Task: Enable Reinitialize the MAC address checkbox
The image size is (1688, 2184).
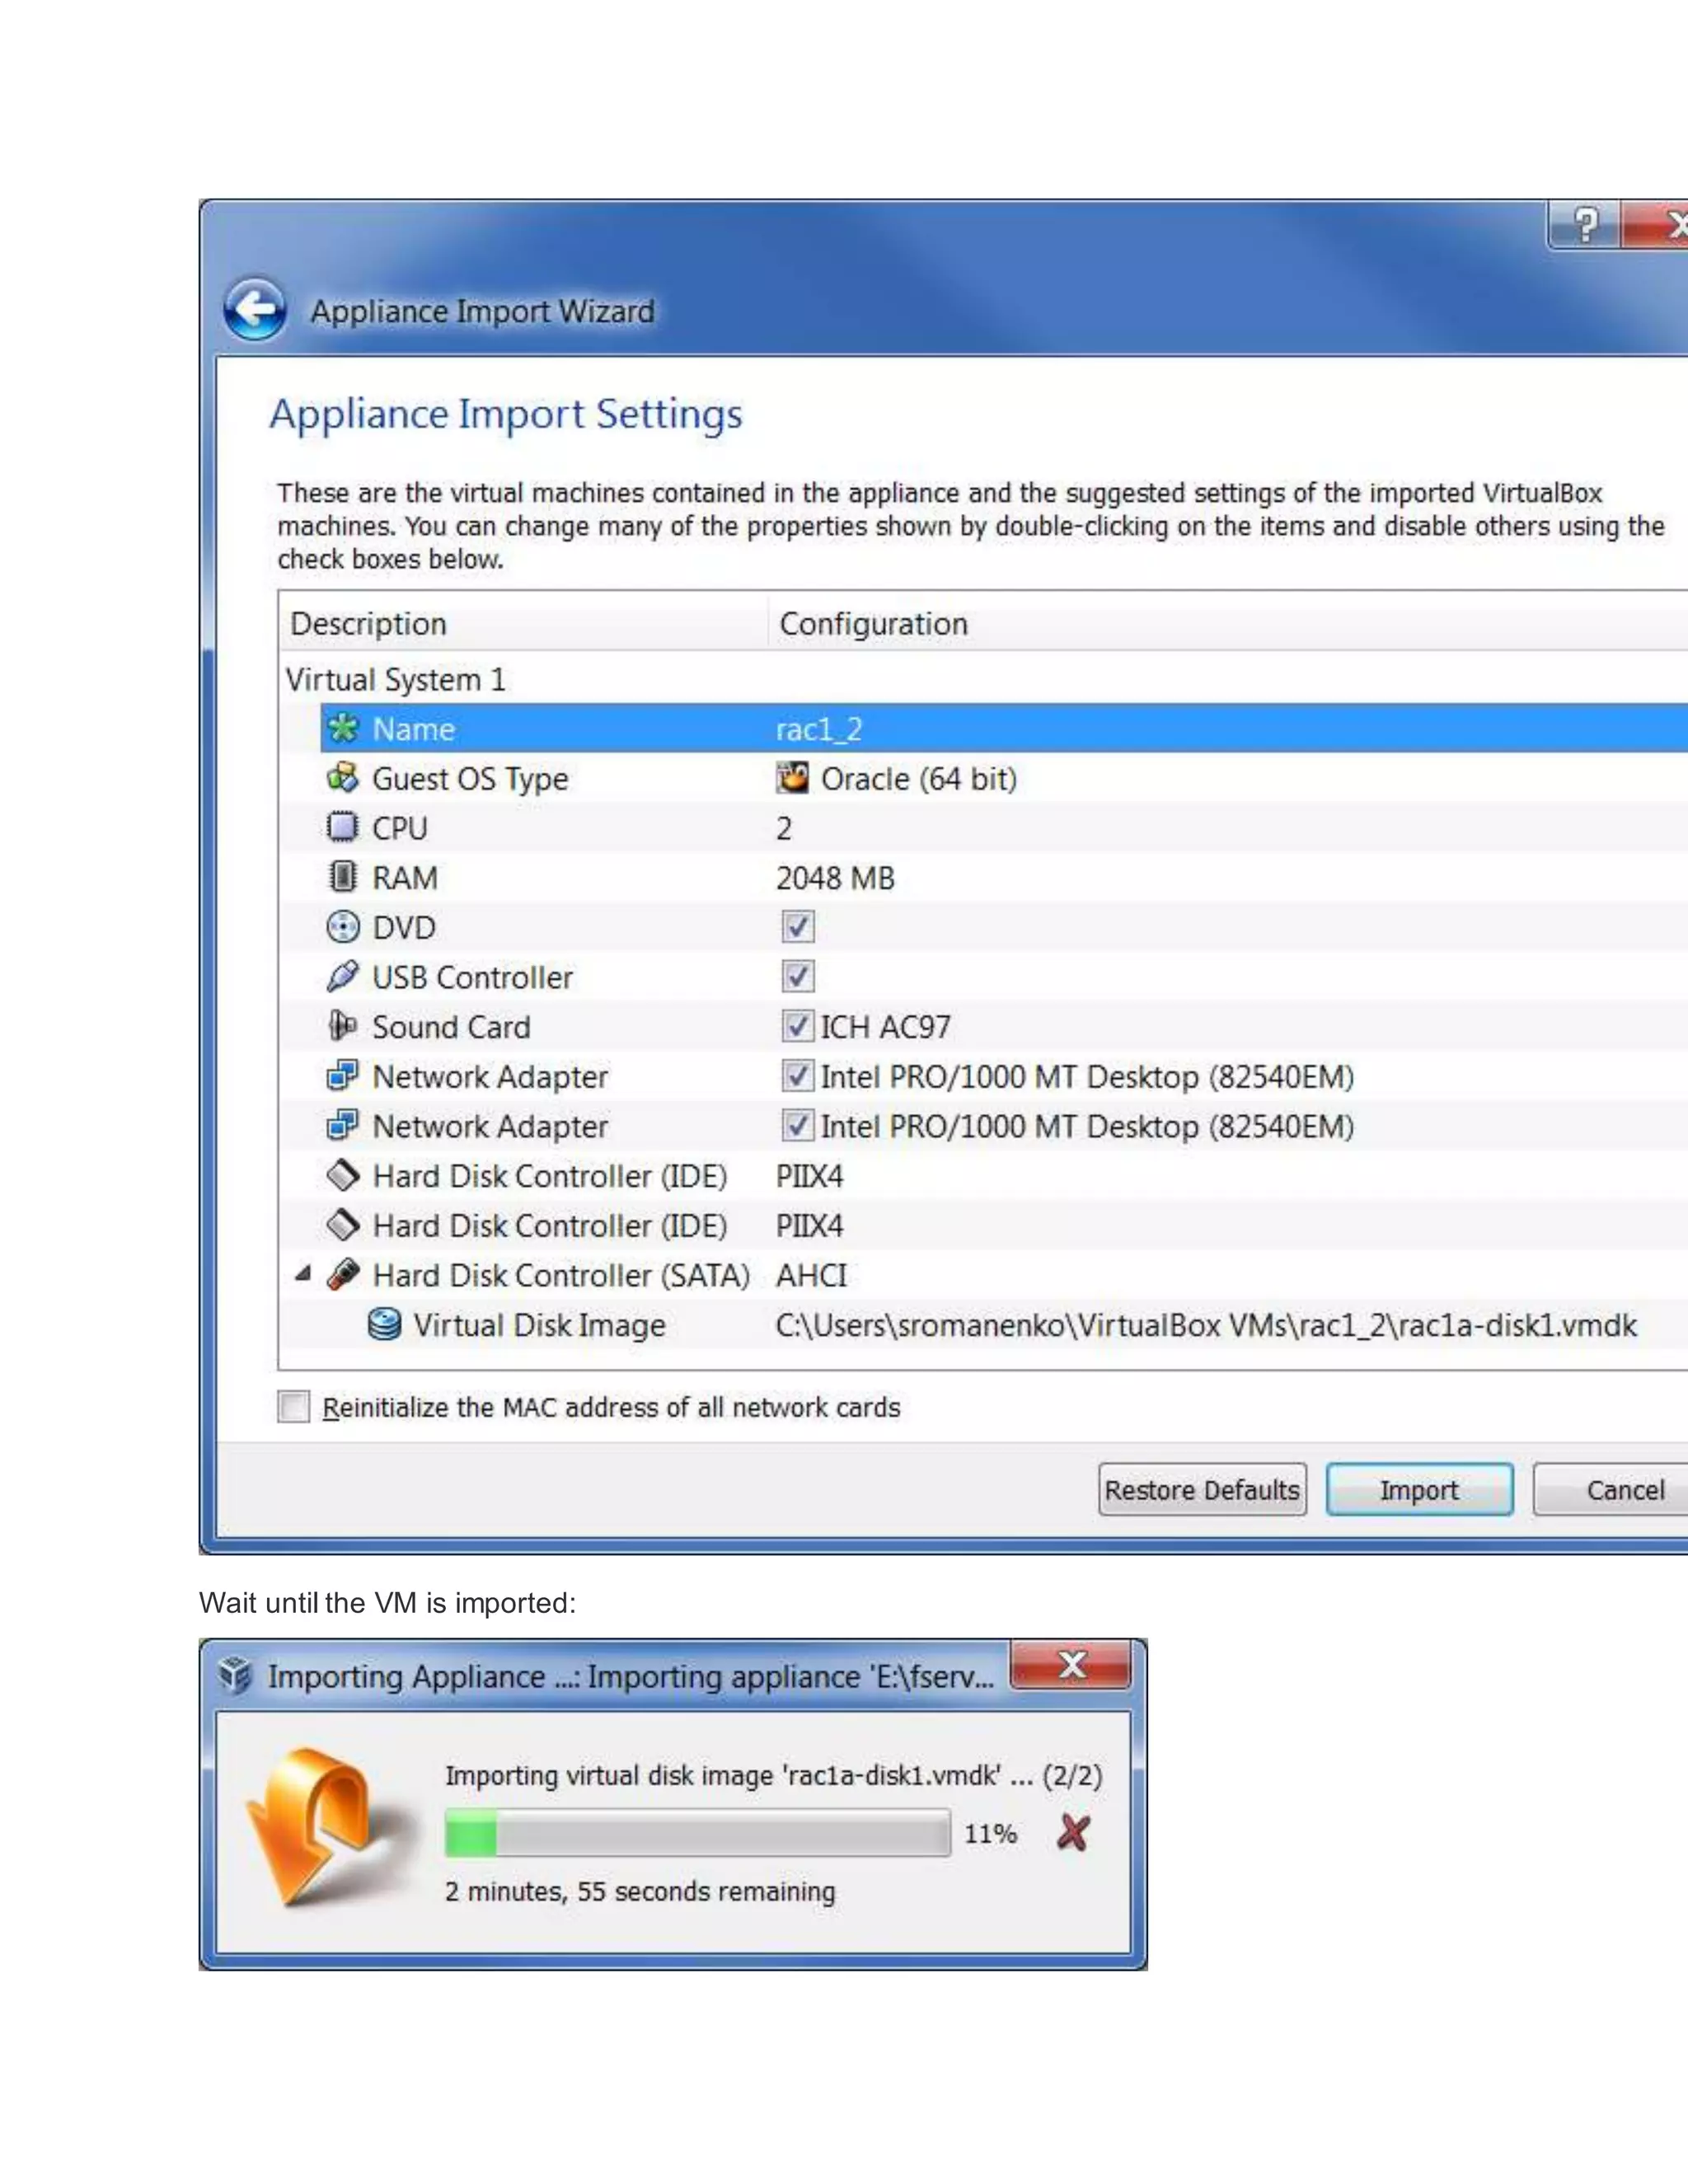Action: 294,1406
